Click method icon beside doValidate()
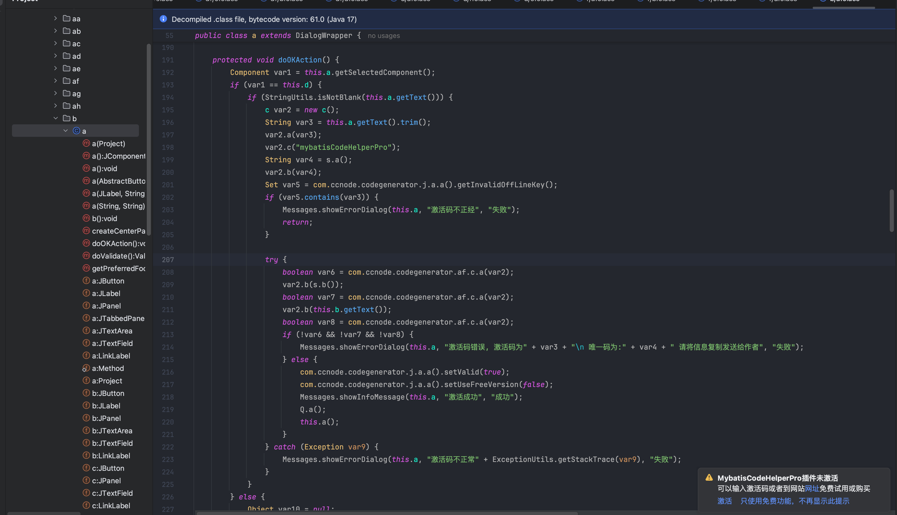This screenshot has width=897, height=515. click(x=86, y=255)
